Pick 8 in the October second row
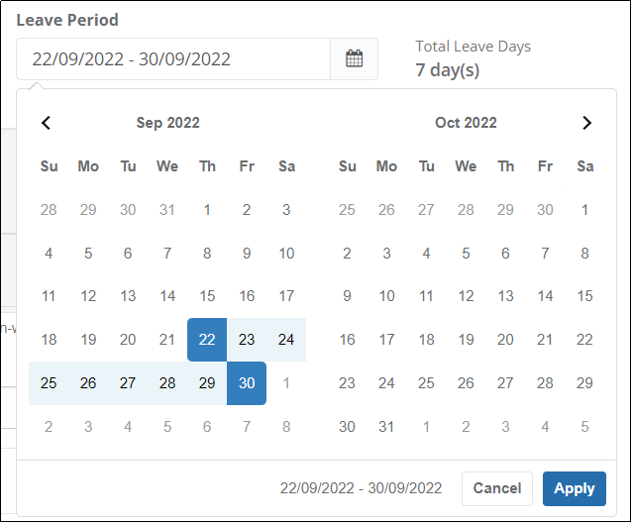Screen dimensions: 632x523 click(584, 254)
